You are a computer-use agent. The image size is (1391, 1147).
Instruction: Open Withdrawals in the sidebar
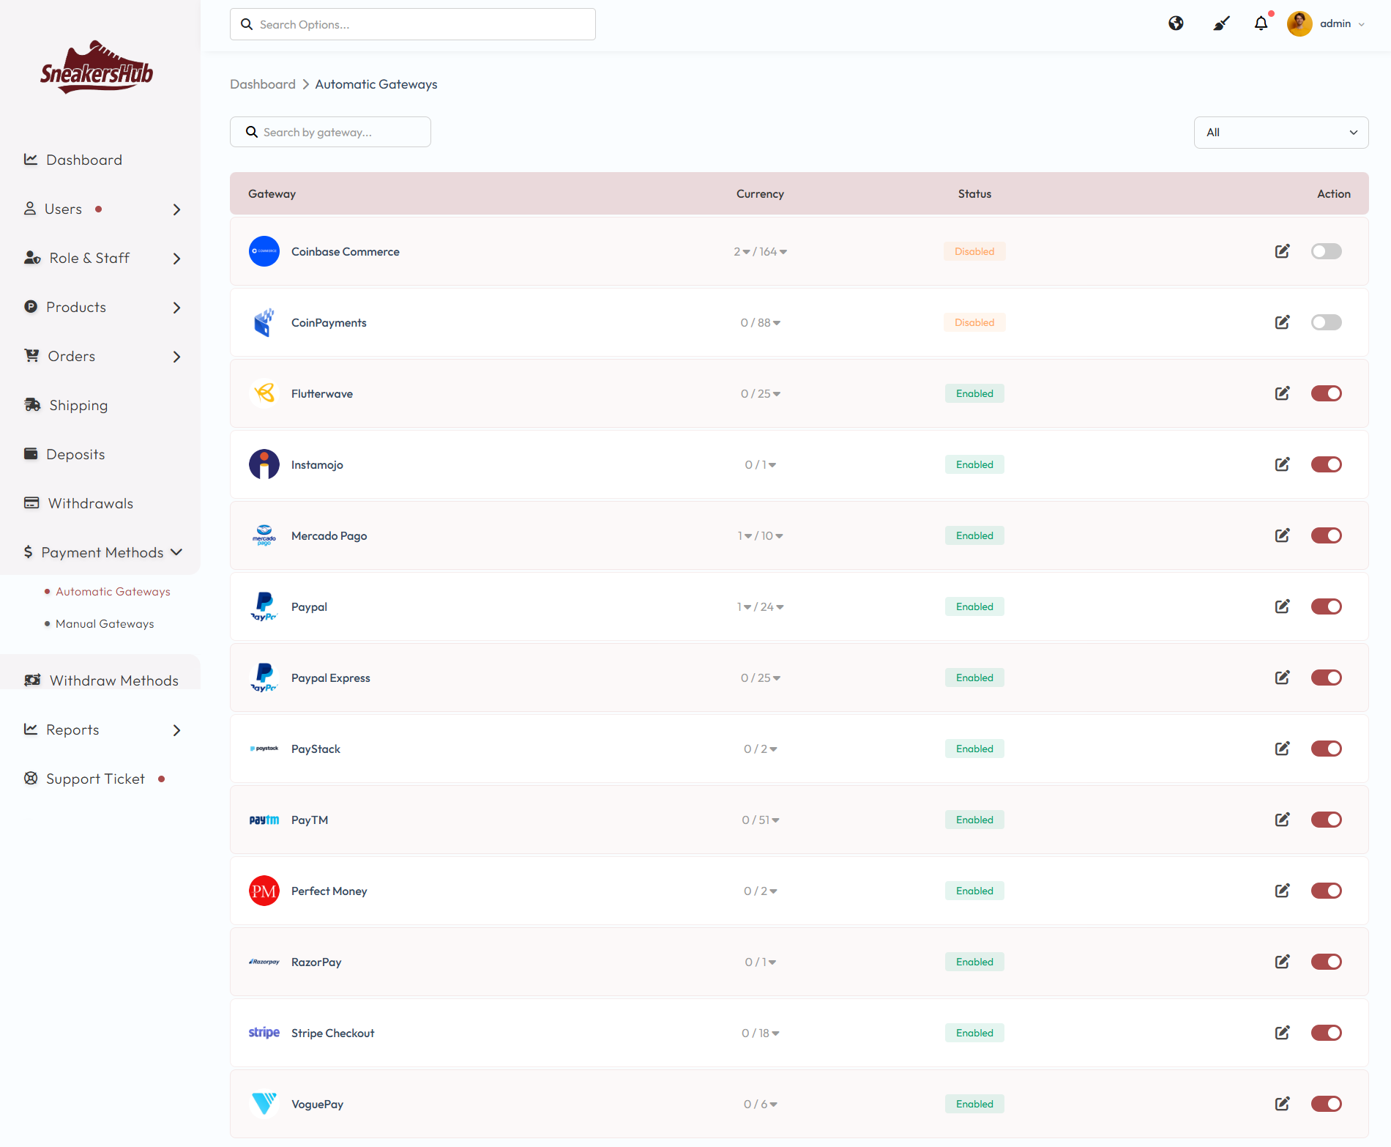tap(90, 503)
